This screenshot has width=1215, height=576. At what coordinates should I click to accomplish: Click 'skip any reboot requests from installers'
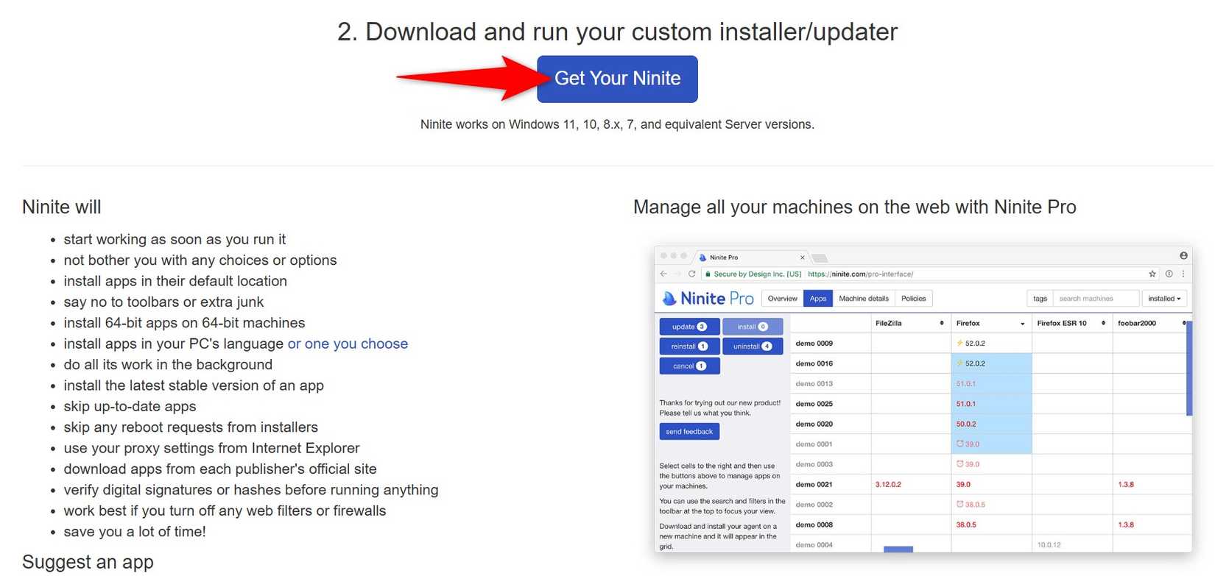pos(191,427)
